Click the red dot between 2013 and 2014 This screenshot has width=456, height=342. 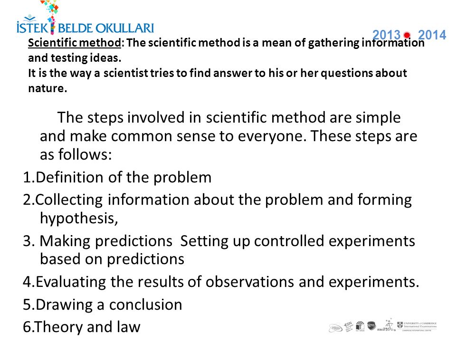(407, 35)
